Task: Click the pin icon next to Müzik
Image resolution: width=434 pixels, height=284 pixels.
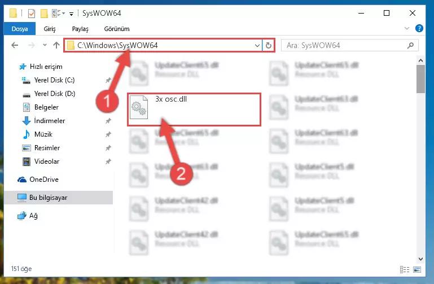Action: coord(108,134)
